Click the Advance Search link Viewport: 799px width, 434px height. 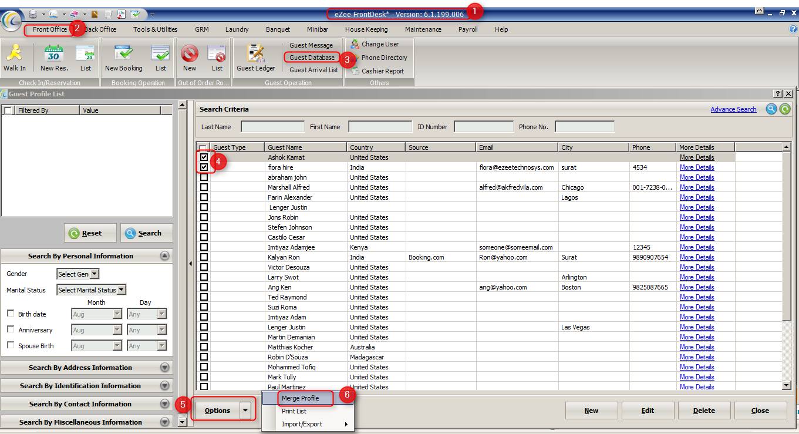point(733,109)
